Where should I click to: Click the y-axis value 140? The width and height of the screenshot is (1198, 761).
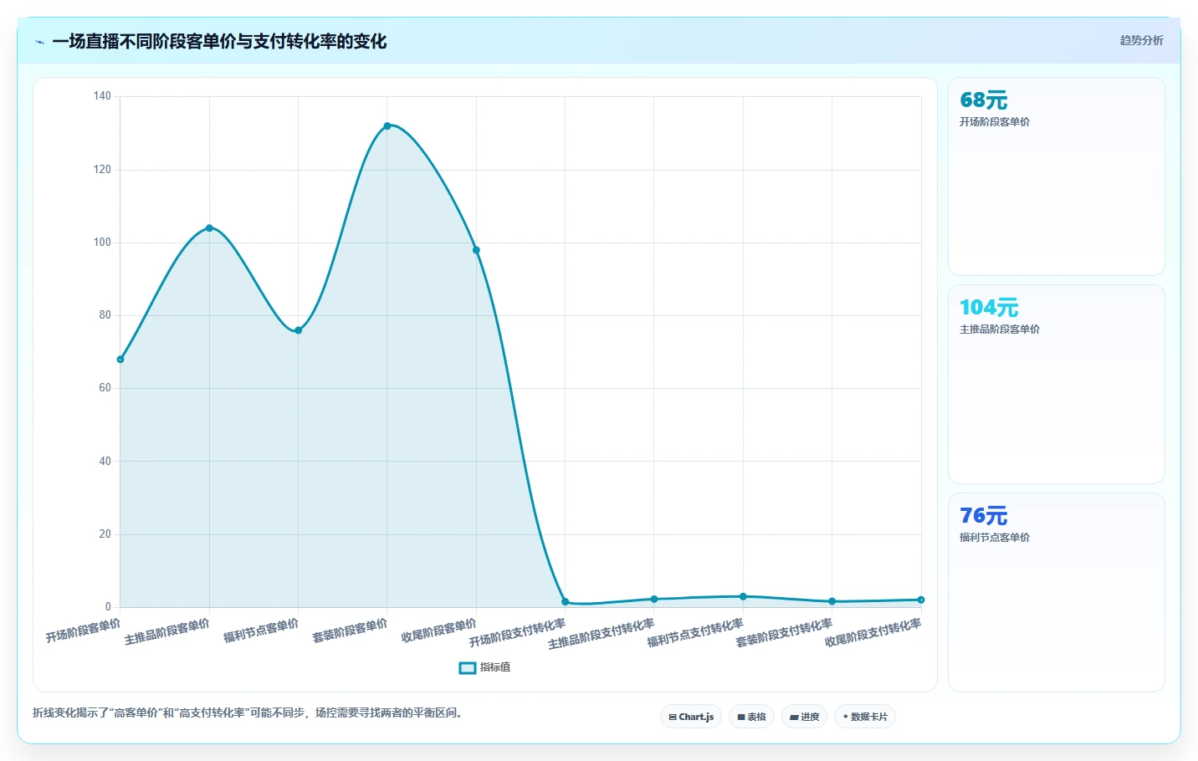(x=102, y=96)
